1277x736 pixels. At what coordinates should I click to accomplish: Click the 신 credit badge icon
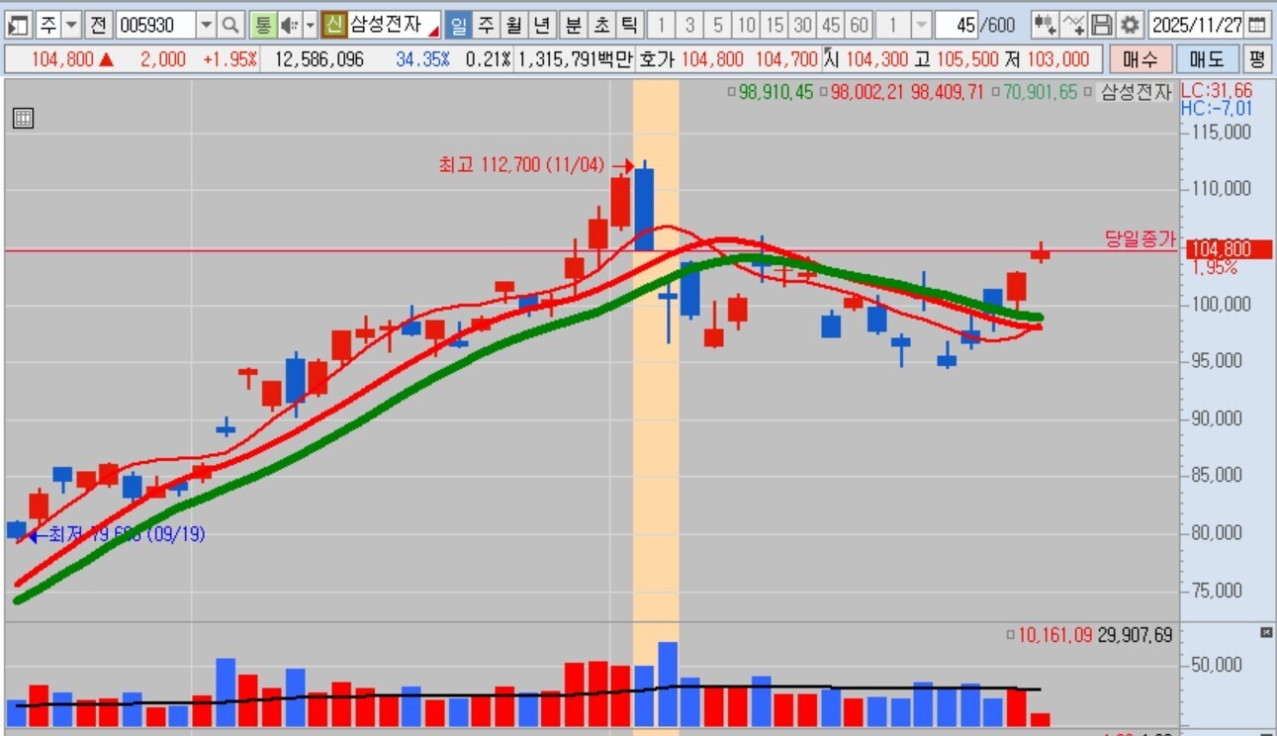334,25
